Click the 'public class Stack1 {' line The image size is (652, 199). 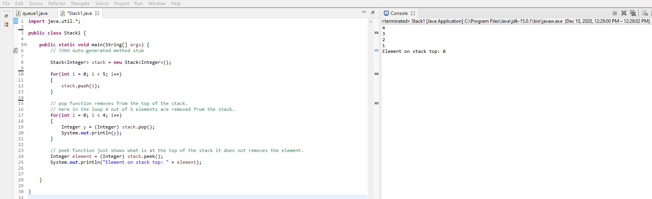[x=57, y=33]
